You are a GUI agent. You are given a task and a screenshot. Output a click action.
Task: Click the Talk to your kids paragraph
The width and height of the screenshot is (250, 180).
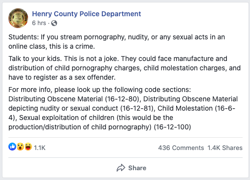coord(125,68)
